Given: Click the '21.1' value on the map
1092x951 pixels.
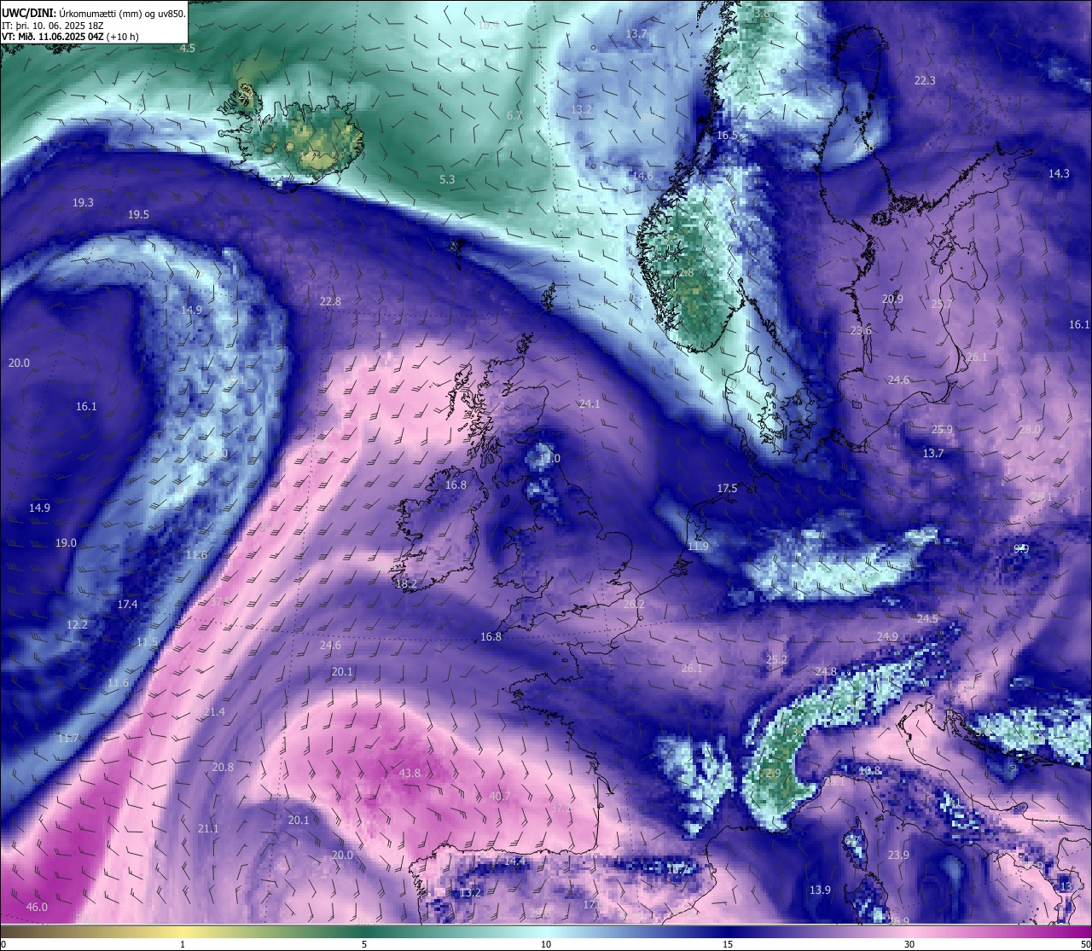Looking at the screenshot, I should (x=208, y=829).
